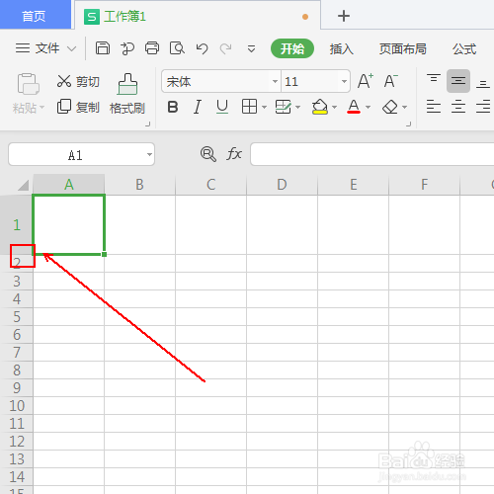
Task: Set middle vertical alignment
Action: tap(458, 81)
